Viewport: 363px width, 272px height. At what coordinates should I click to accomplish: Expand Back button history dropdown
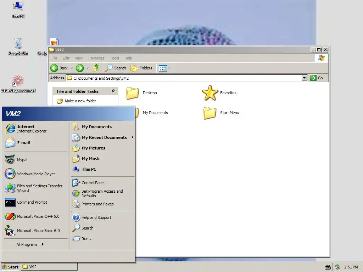(72, 68)
